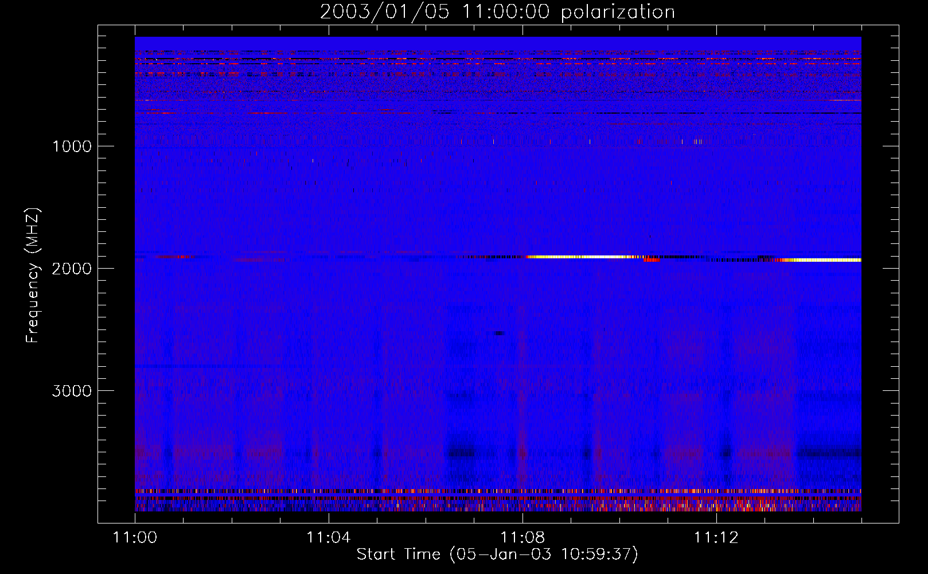Click the '11:08' time tick label

(x=522, y=538)
